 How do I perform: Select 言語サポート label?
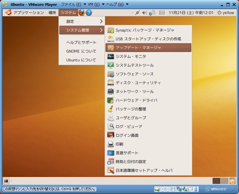point(127,153)
